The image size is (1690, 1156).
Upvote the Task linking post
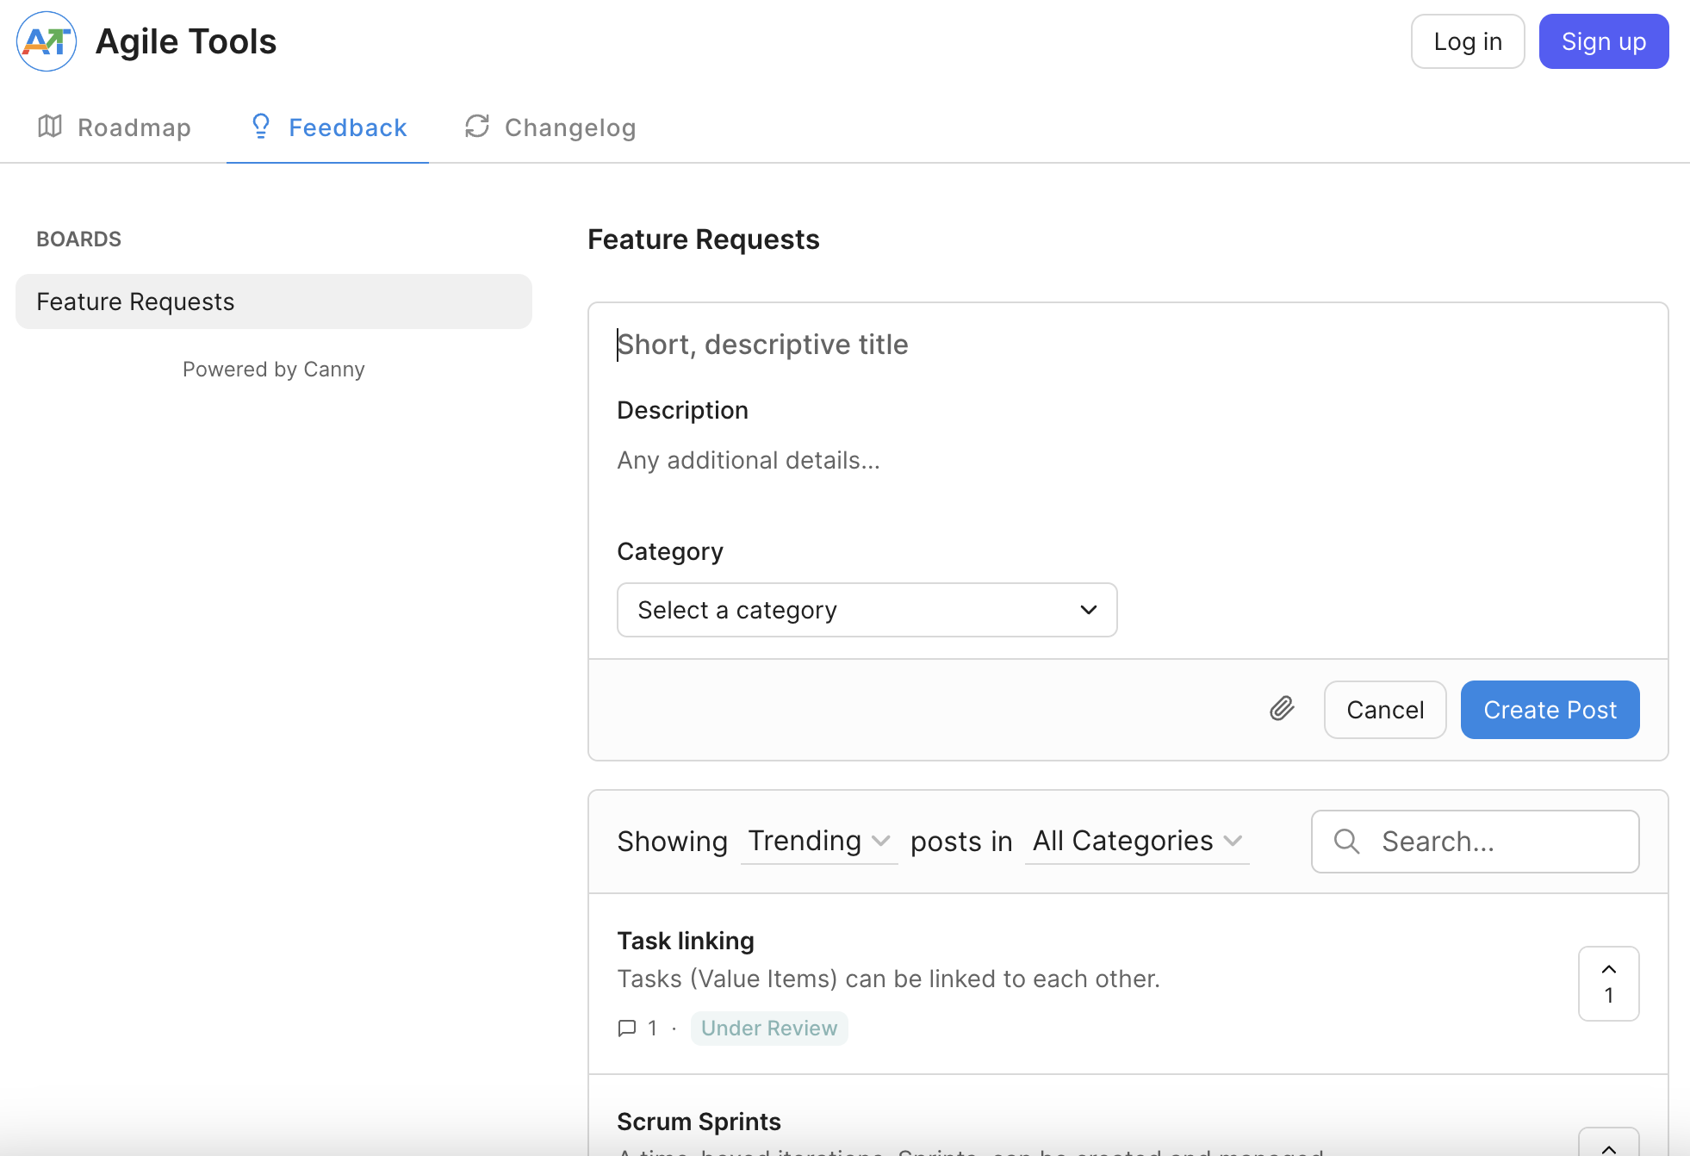click(1608, 984)
